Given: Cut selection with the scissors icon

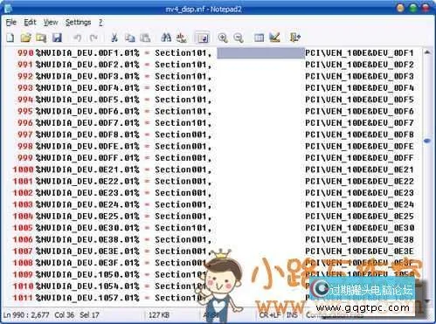Looking at the screenshot, I should tap(114, 38).
